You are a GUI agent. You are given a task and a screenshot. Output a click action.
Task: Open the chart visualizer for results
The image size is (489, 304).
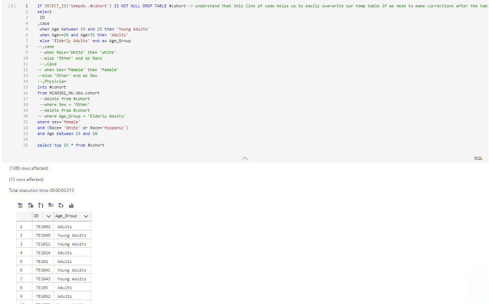pyautogui.click(x=71, y=205)
